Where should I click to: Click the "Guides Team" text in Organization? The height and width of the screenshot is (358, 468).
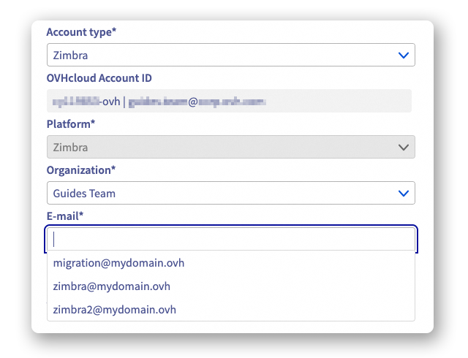84,194
